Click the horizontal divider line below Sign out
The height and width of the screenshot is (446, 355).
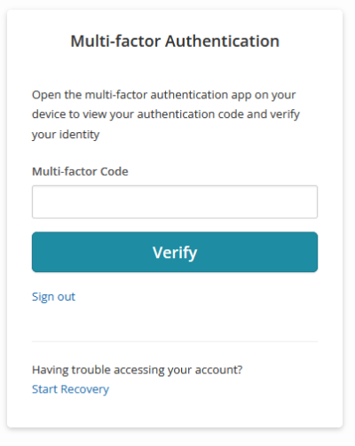(175, 341)
